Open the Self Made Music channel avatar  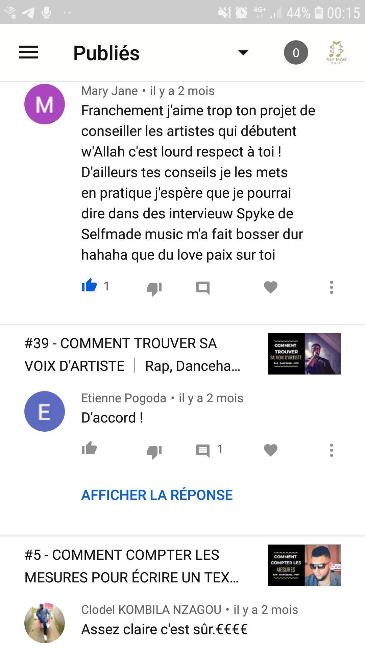pos(337,52)
